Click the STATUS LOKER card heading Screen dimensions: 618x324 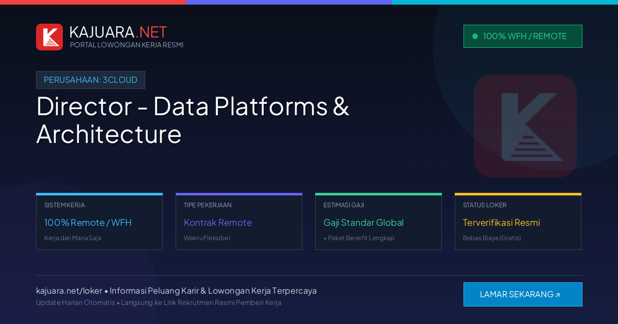(485, 205)
